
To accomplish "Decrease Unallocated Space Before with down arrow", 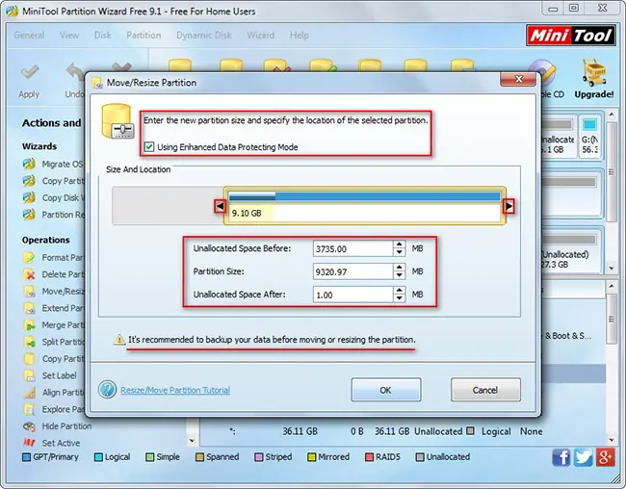I will [400, 252].
